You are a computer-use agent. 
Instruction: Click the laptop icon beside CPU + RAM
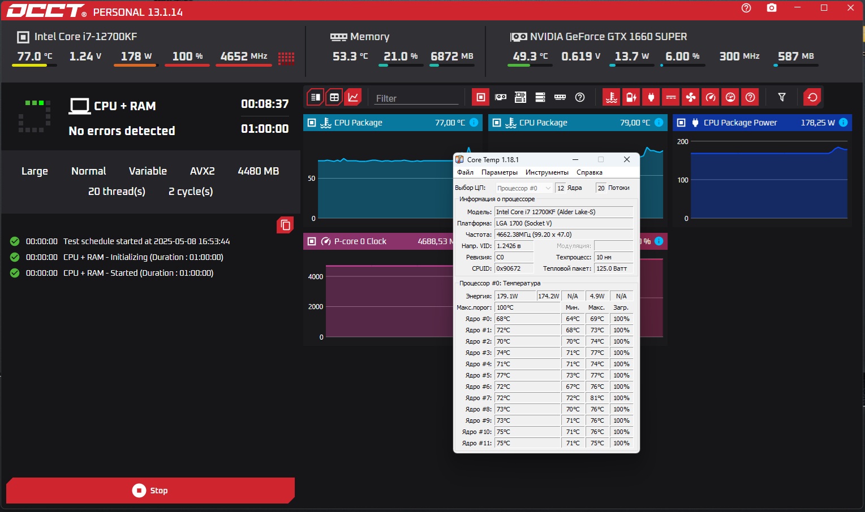point(80,106)
